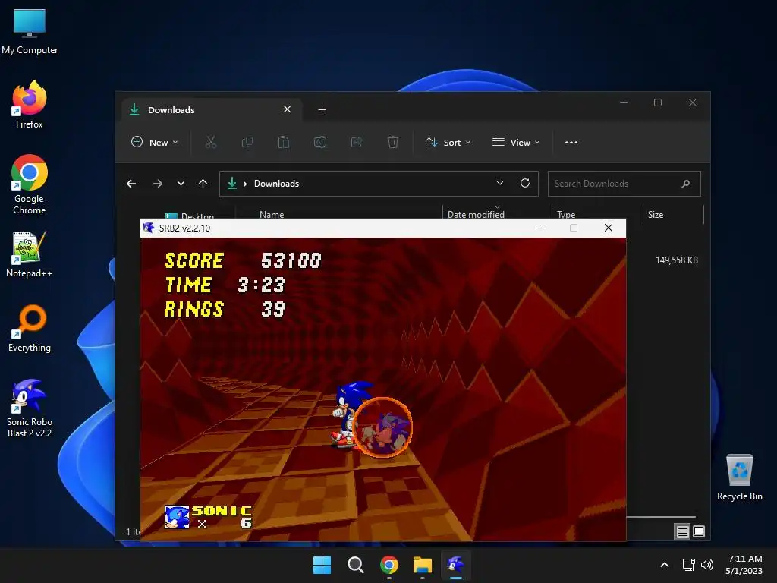Sort by Name column header
The height and width of the screenshot is (583, 777).
[272, 215]
